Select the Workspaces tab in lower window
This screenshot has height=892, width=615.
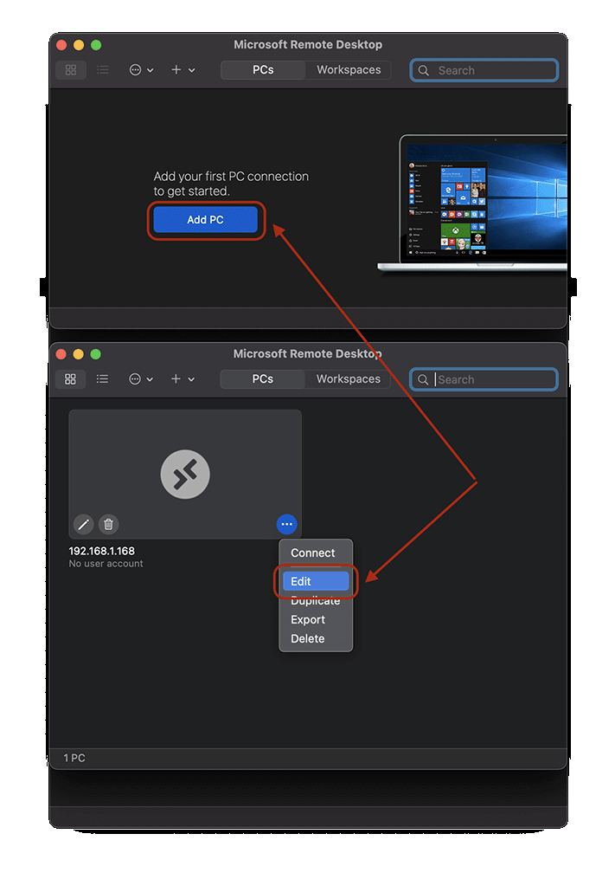(348, 378)
